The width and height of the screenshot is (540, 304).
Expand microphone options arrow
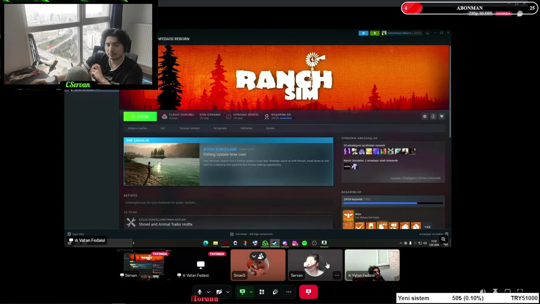coord(208,292)
